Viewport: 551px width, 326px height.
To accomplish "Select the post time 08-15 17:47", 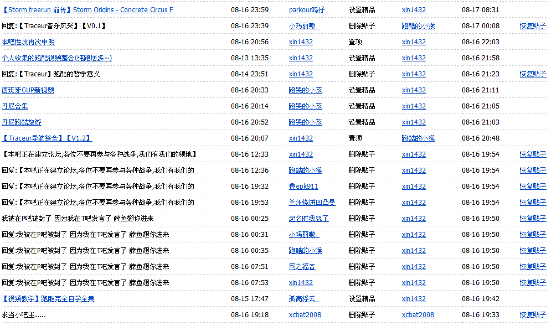I will point(250,299).
